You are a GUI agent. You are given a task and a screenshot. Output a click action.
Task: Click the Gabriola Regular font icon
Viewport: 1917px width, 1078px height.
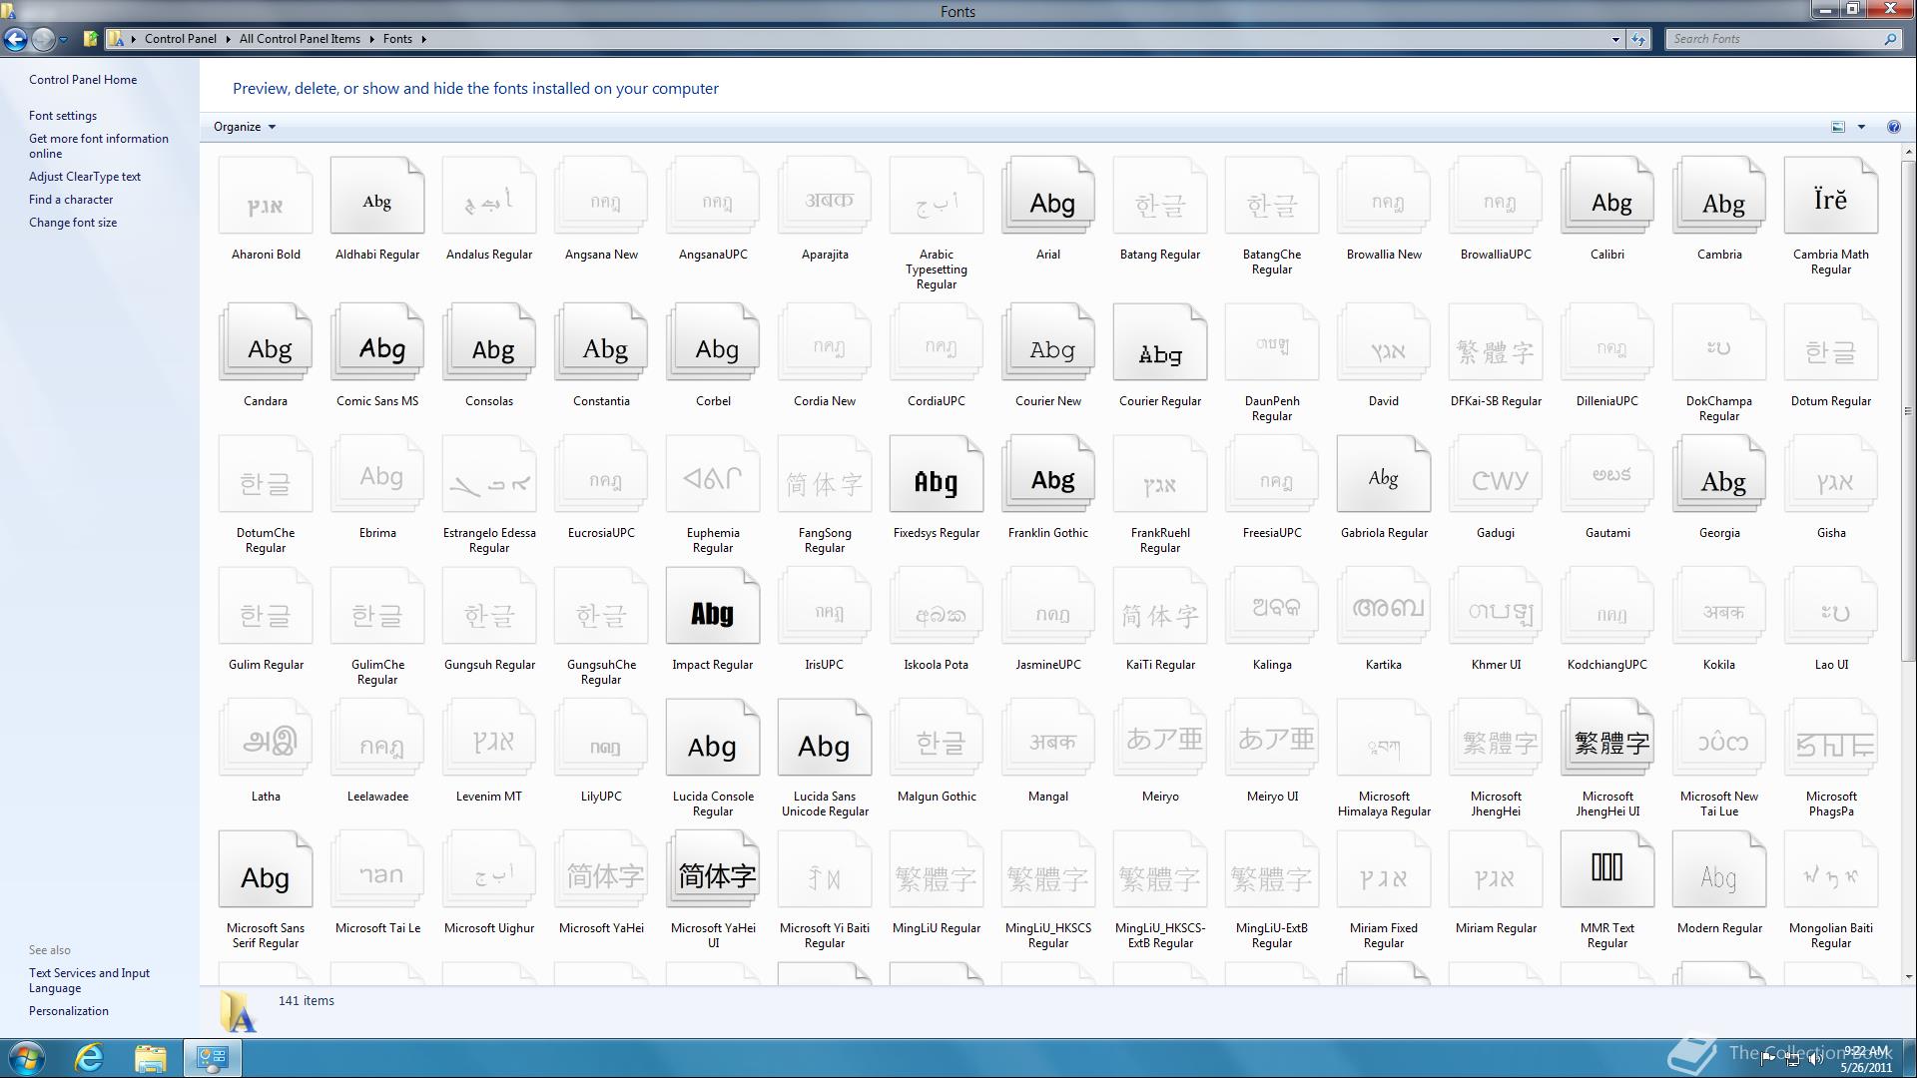[1384, 475]
